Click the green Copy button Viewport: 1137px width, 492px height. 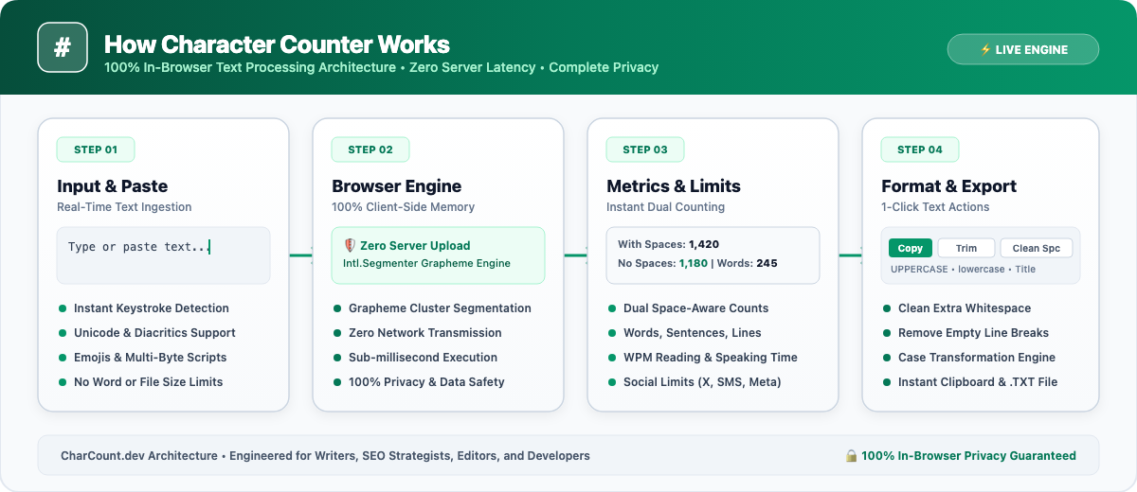coord(911,248)
